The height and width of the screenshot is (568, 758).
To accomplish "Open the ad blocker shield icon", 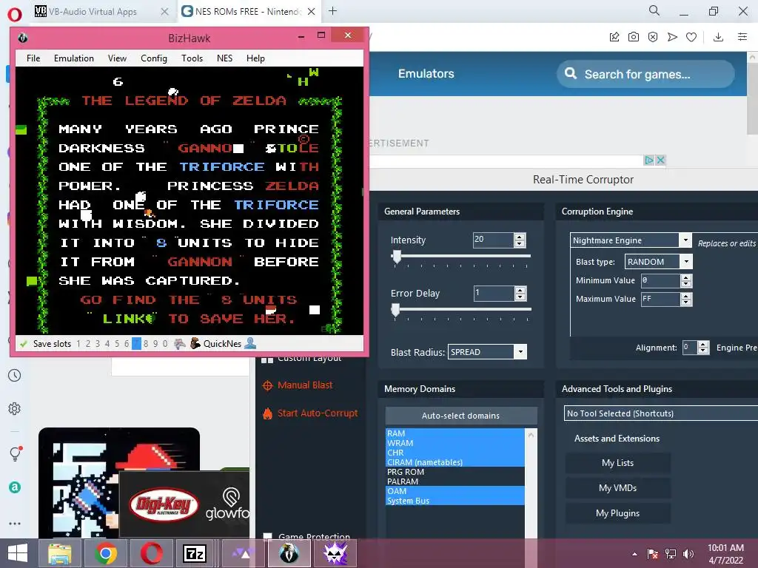I will (653, 37).
